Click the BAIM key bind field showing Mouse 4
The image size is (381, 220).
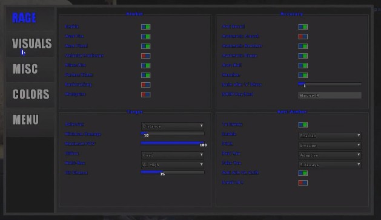(330, 95)
